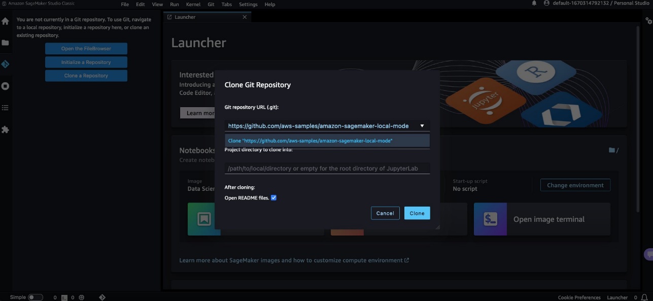Click the notifications bell icon
This screenshot has height=301, width=653.
click(534, 3)
